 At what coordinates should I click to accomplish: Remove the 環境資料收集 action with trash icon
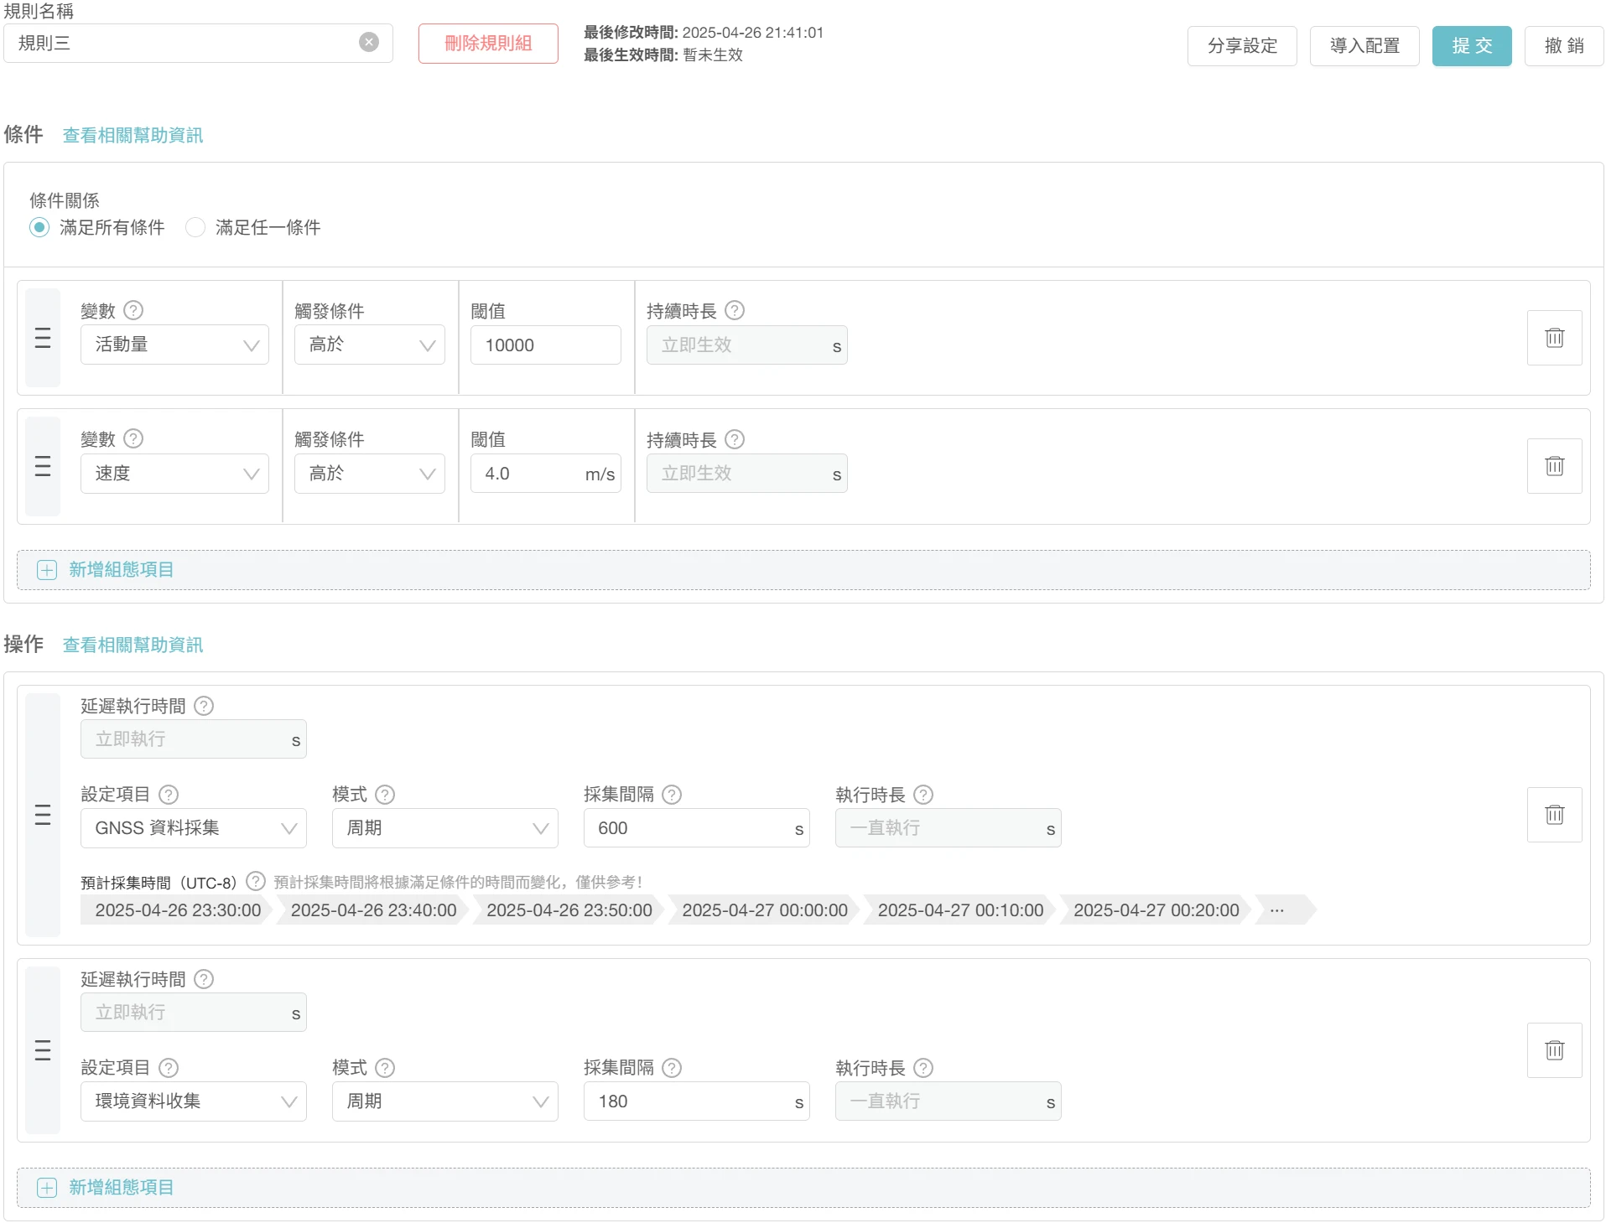point(1554,1050)
